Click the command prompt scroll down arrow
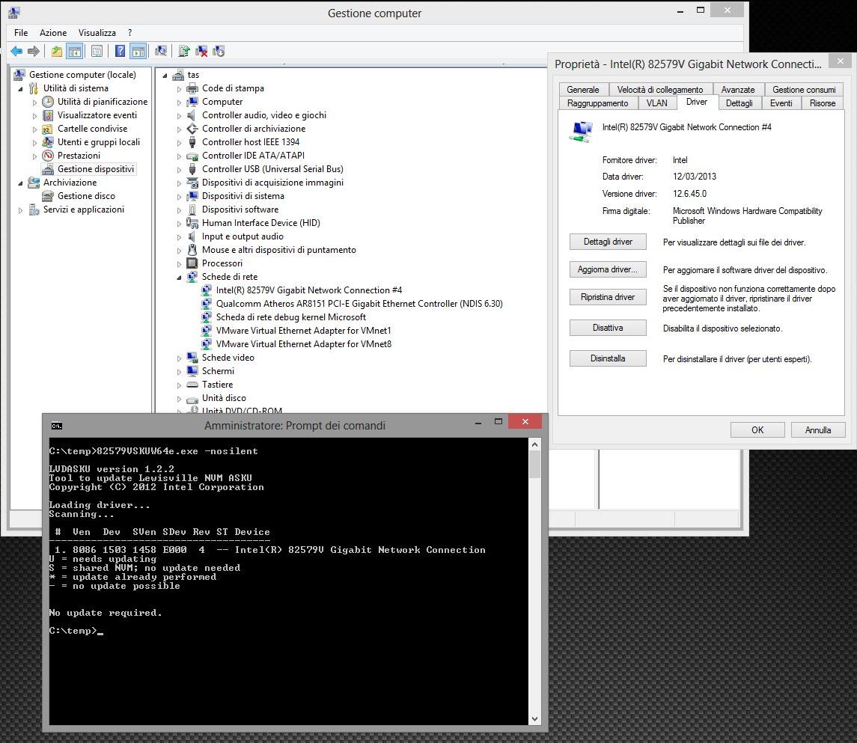The height and width of the screenshot is (743, 857). pos(534,719)
